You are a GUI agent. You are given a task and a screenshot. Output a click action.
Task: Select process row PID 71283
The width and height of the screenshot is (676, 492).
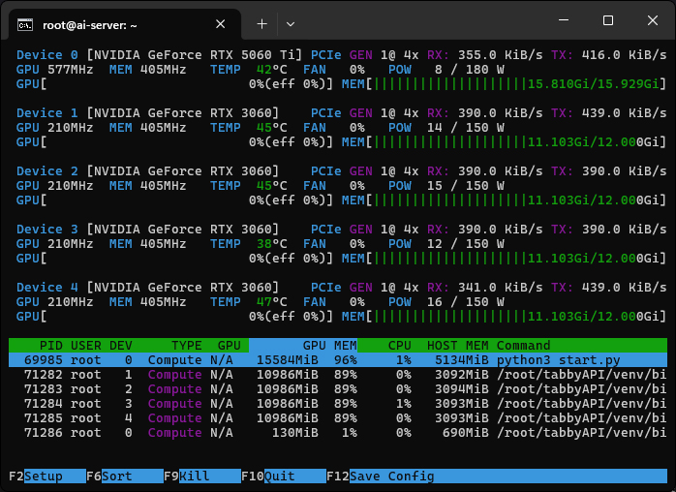[338, 389]
